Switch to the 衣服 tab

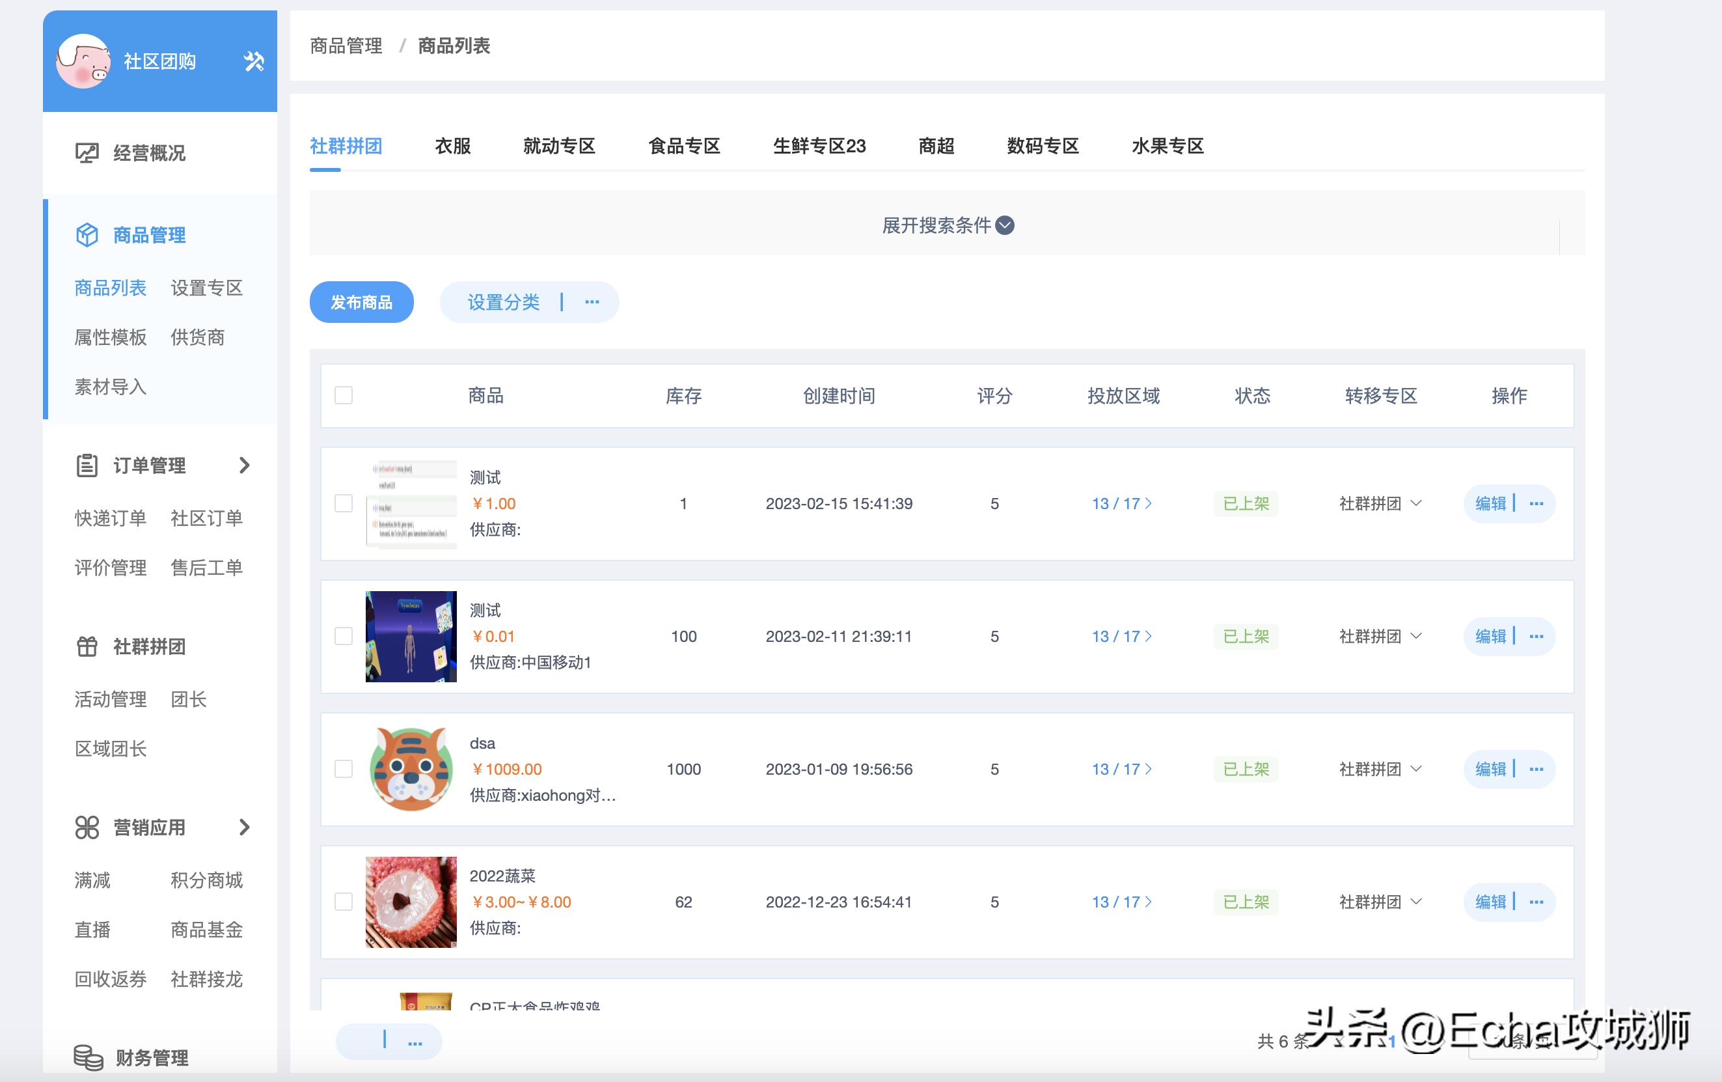[453, 146]
